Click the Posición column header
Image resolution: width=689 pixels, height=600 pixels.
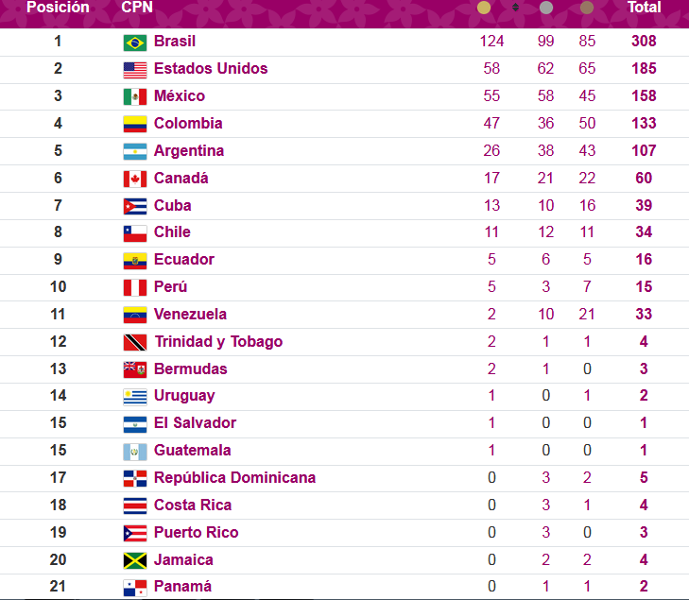(58, 7)
